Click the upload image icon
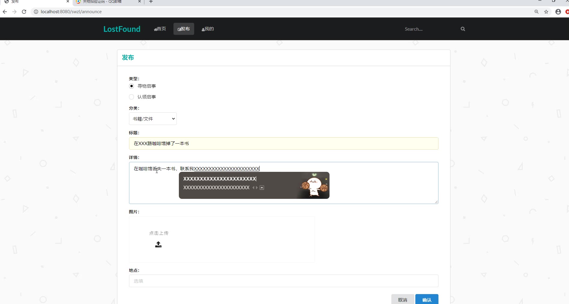 [158, 245]
